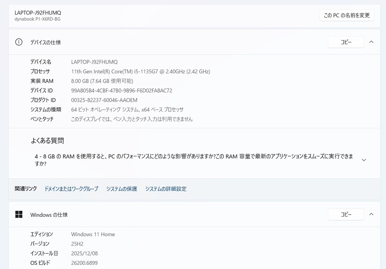This screenshot has width=386, height=269.
Task: Click the この PC の名前を変更 button
Action: coord(347,15)
